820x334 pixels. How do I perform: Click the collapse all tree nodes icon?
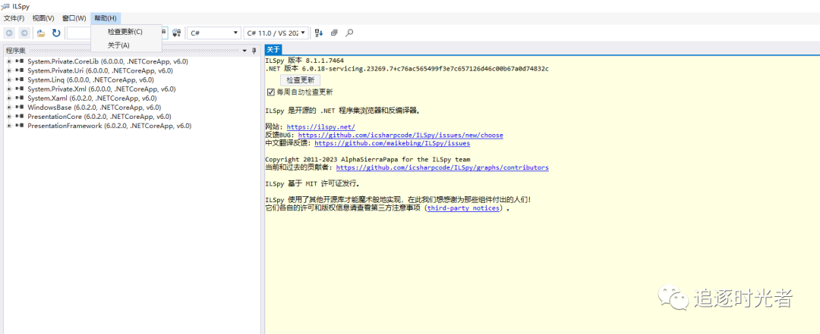[334, 33]
